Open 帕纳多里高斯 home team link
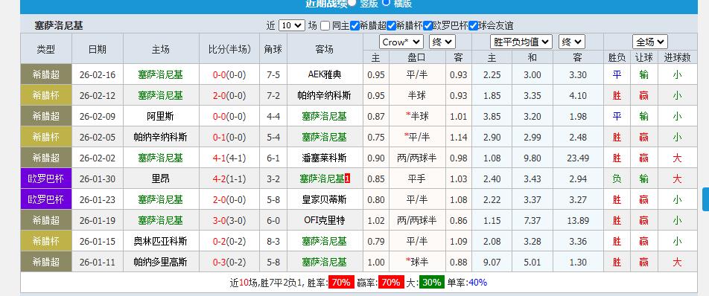 click(161, 262)
